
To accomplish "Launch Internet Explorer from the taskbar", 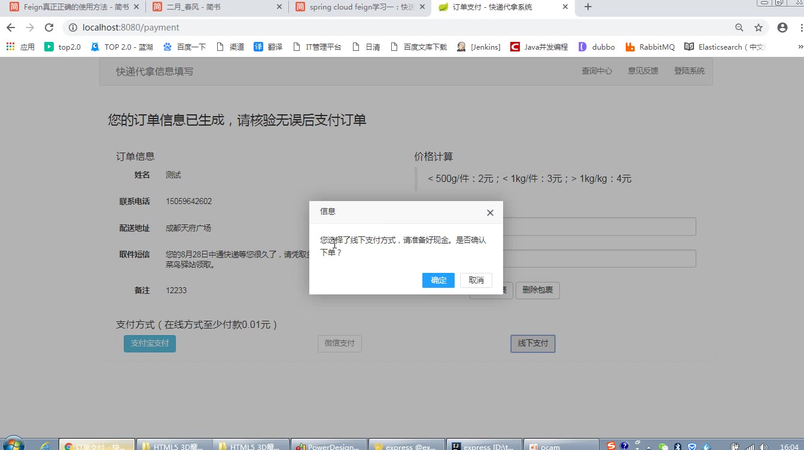I will pyautogui.click(x=45, y=446).
